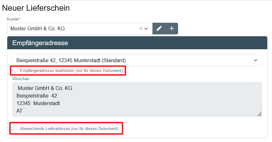Screen dimensions: 272x142
Task: Click the 'Empfängeradresse bearbeiten (nur für dieses Dokument)' label text
Action: coord(71,71)
